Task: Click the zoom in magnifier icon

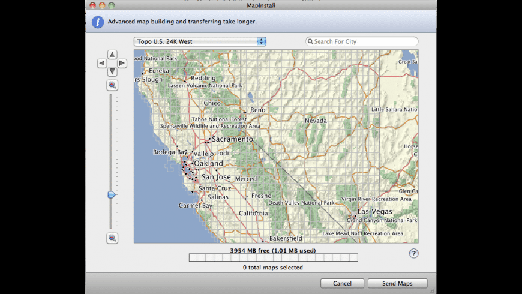Action: point(112,85)
